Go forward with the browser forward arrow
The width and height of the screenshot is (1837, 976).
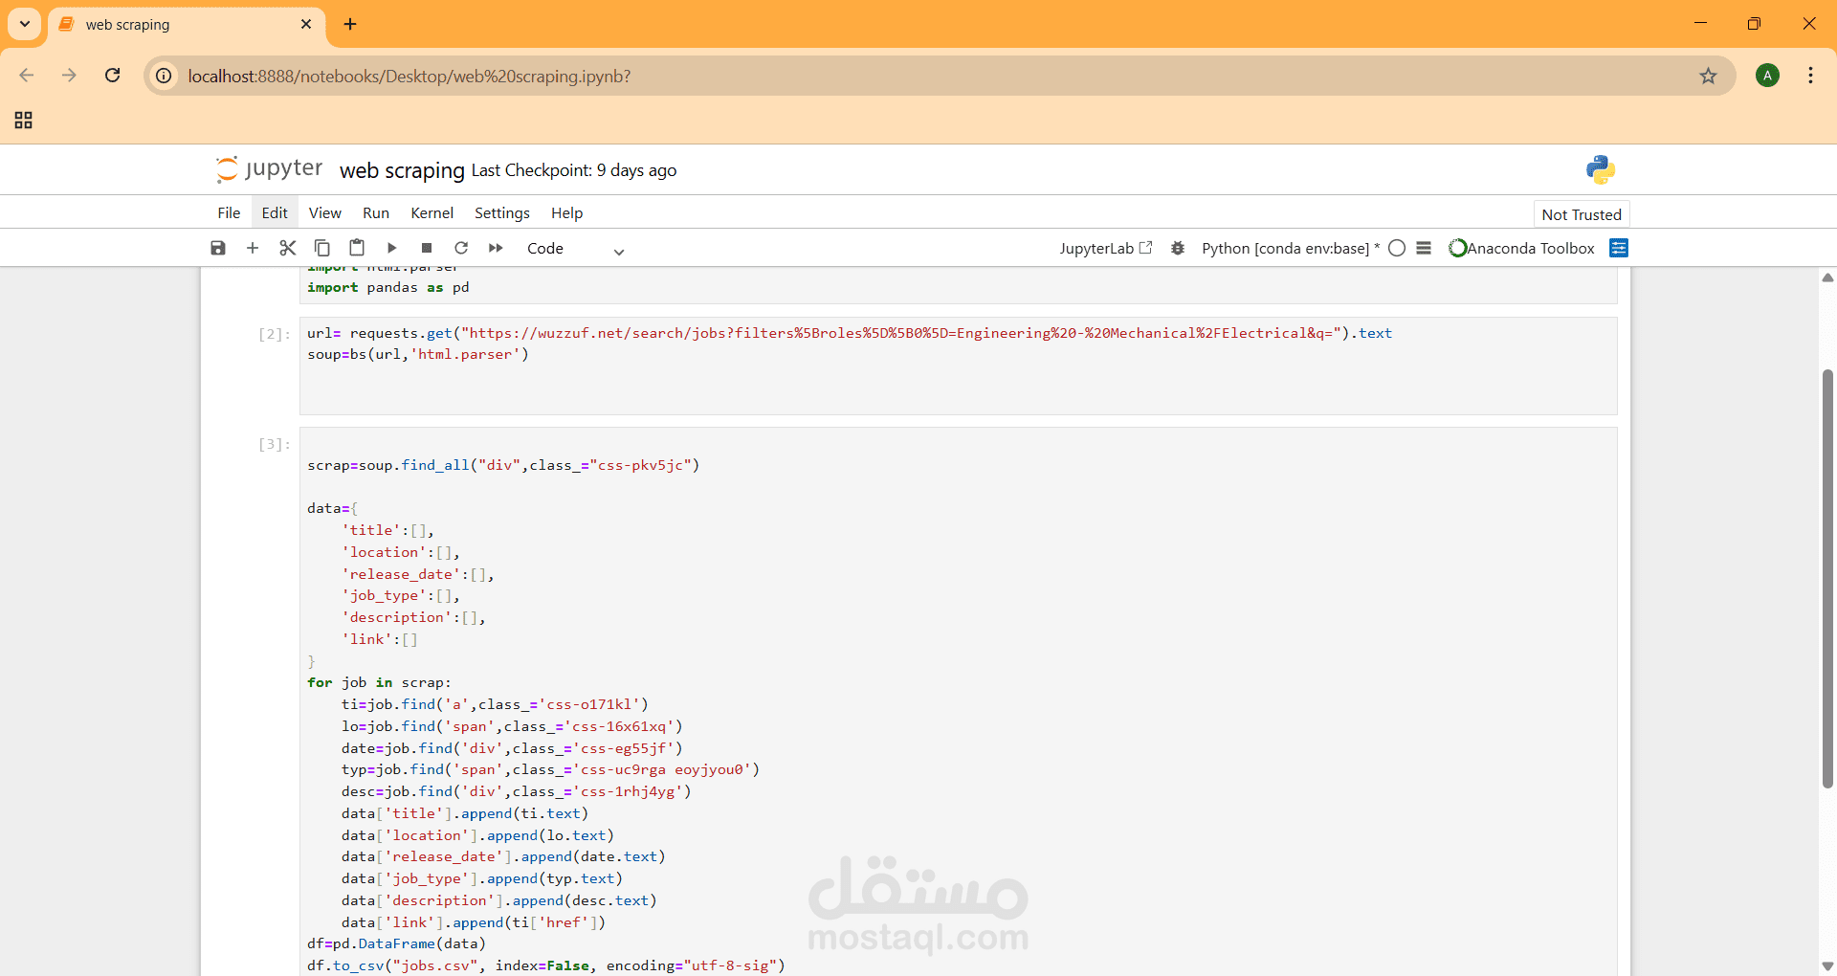click(69, 76)
